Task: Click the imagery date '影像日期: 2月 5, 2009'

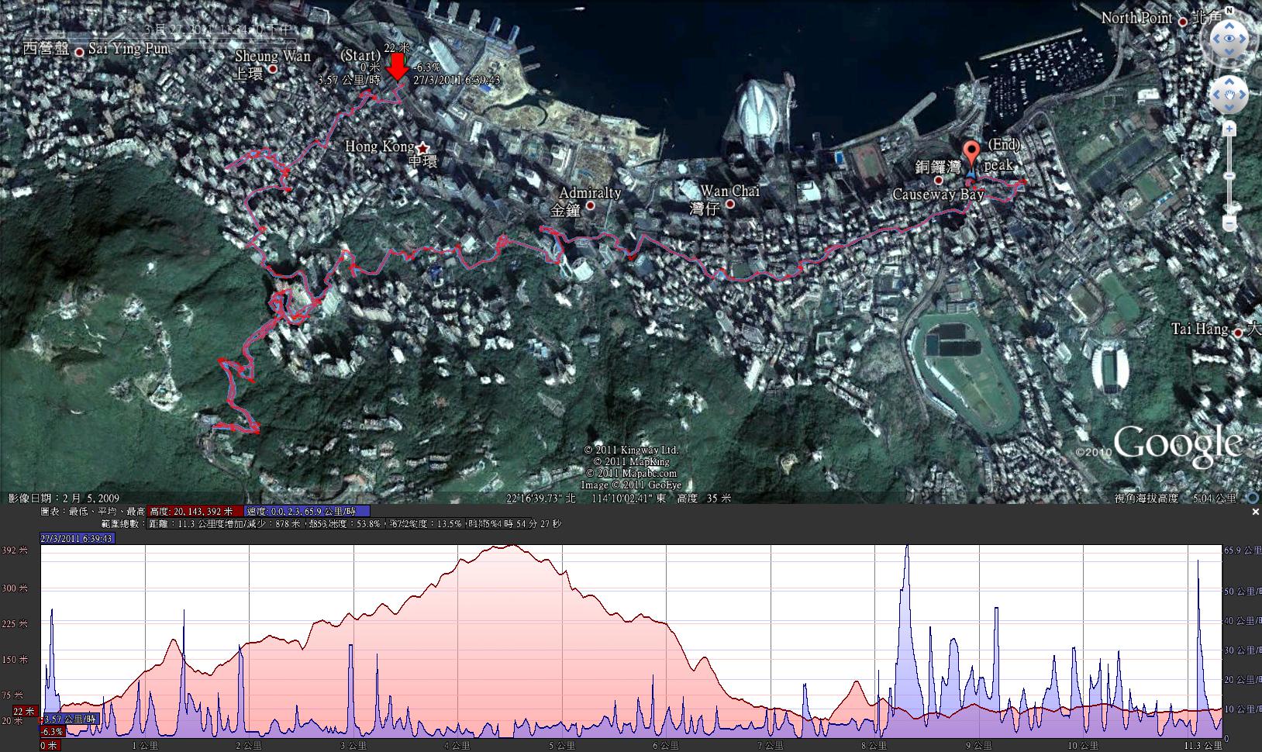Action: coord(64,498)
